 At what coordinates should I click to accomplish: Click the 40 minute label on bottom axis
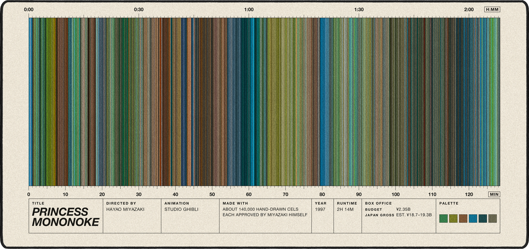[x=175, y=194]
